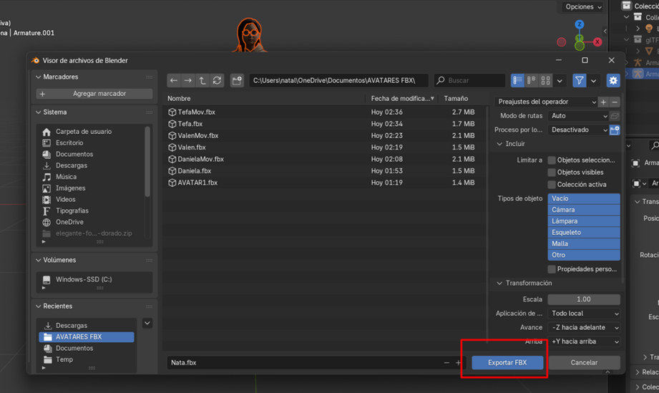Click the X axis of the viewport gizmo

click(597, 42)
